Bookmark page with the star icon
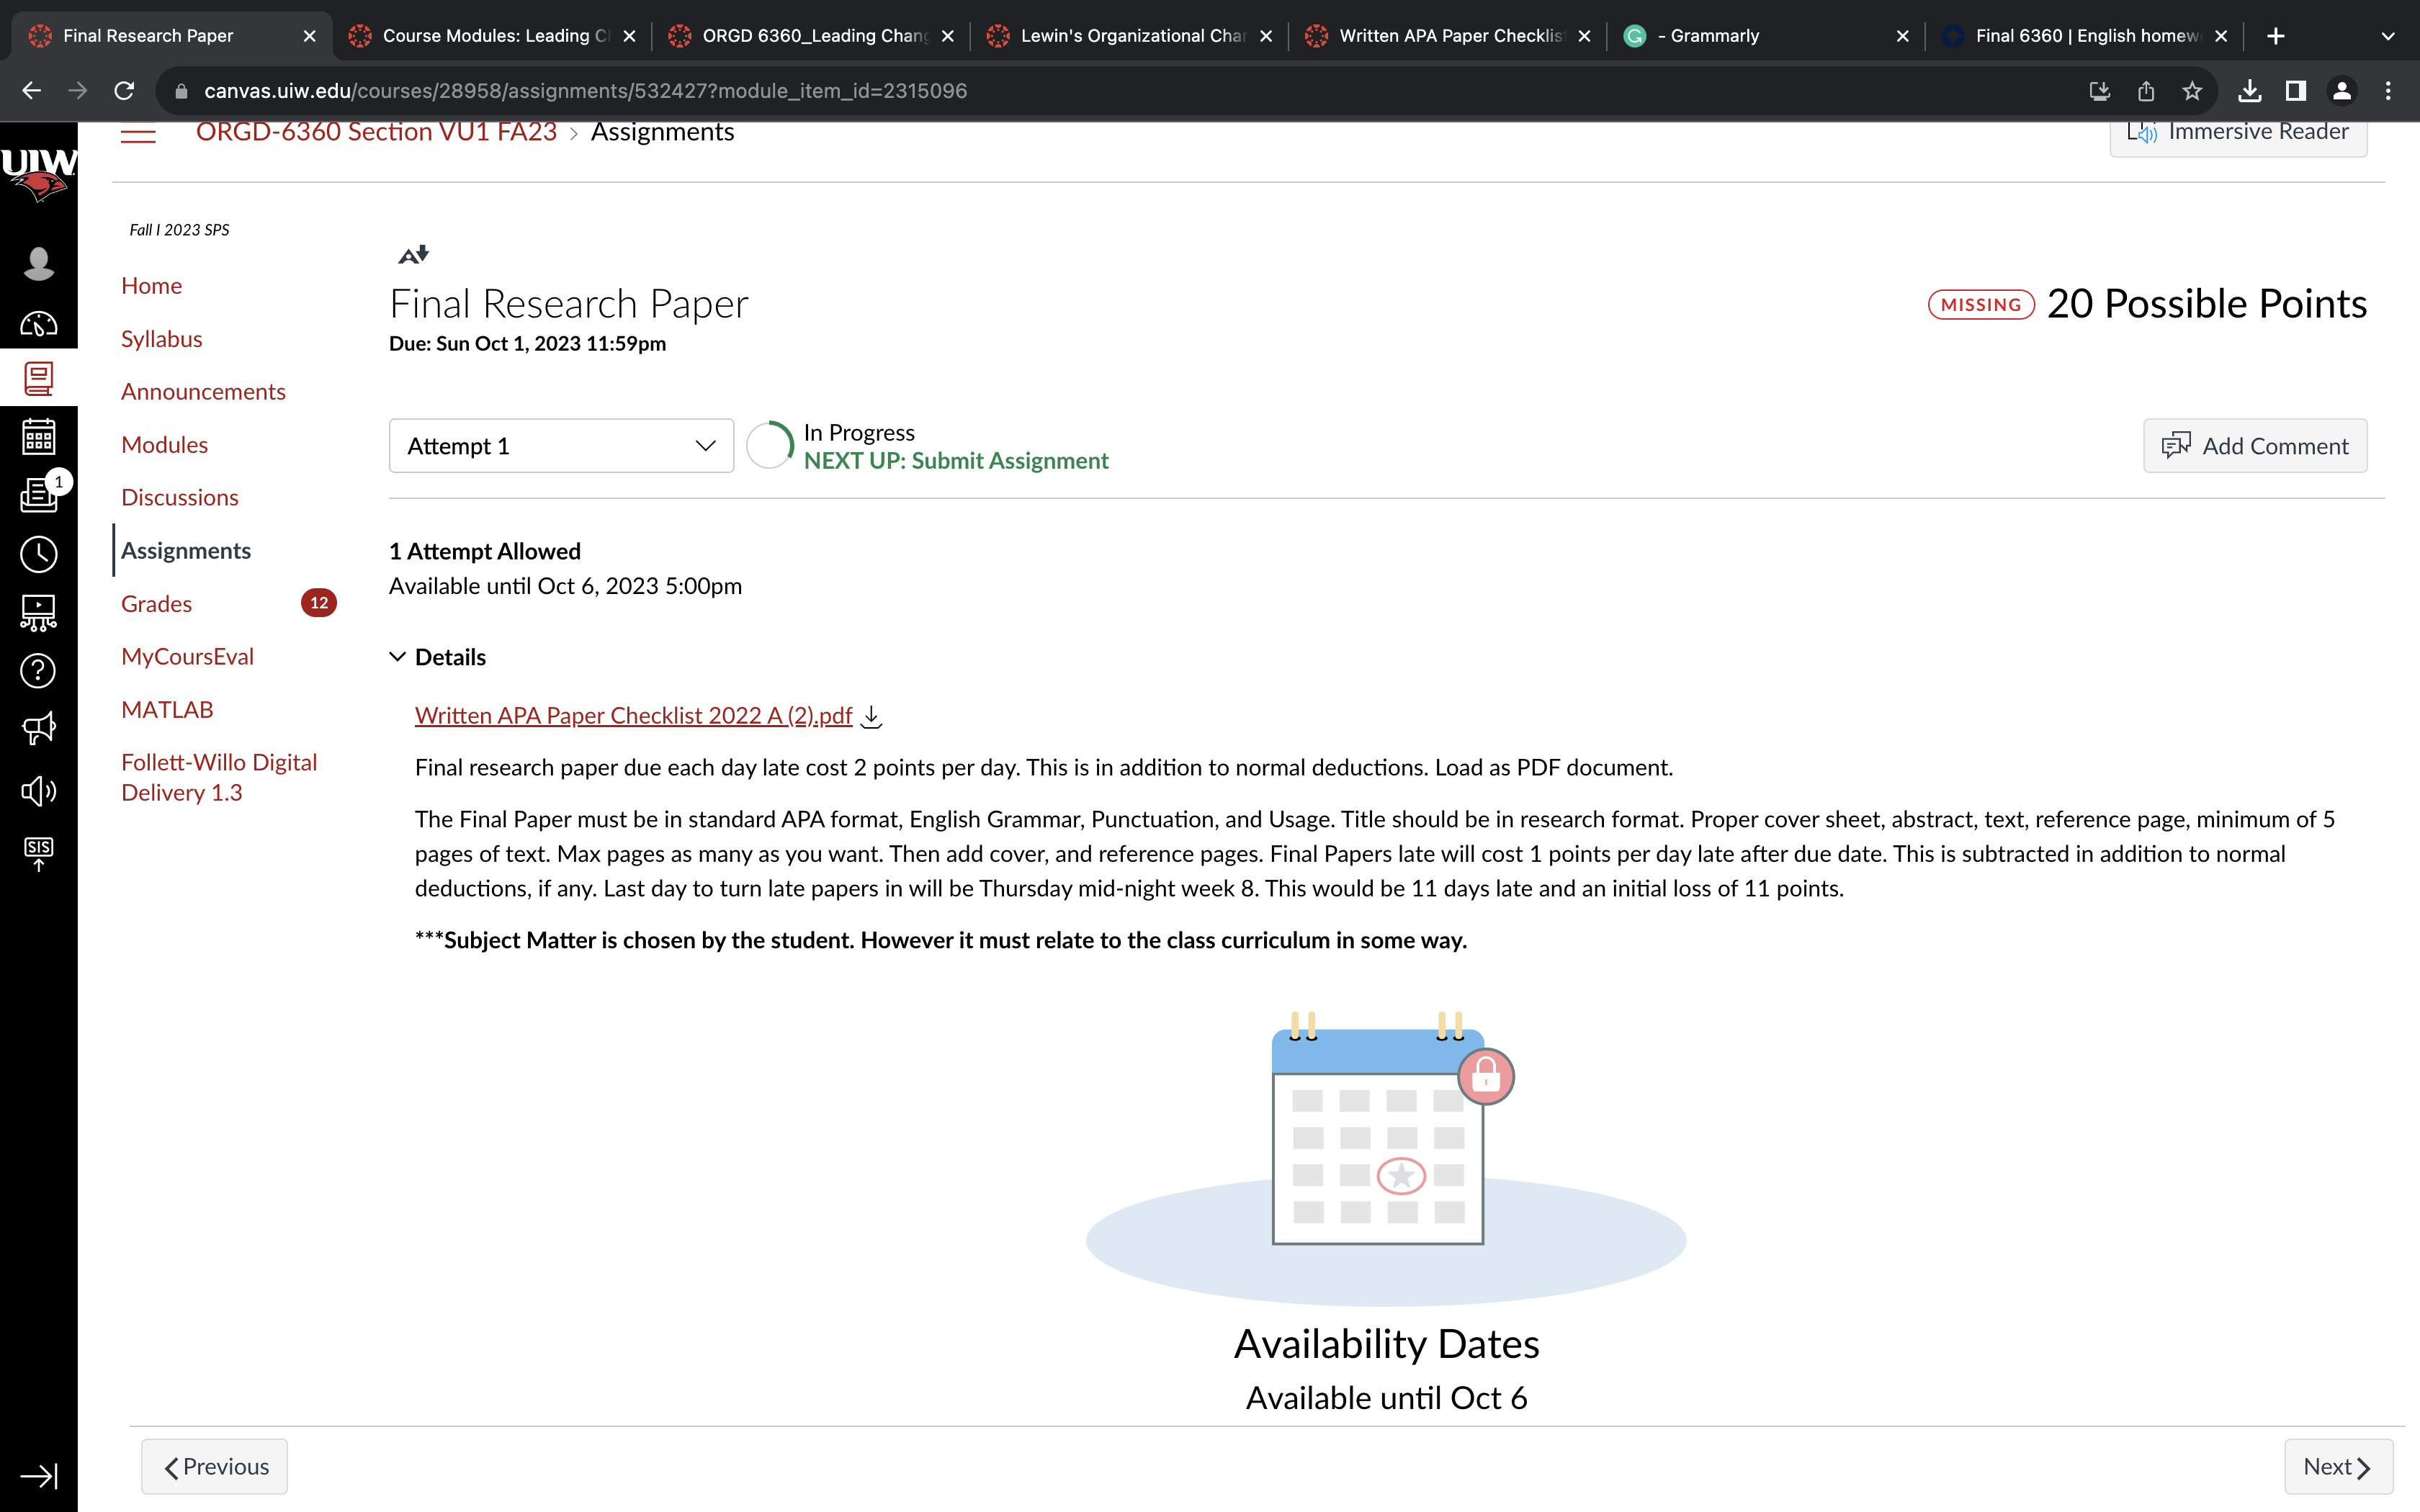 (x=2192, y=91)
